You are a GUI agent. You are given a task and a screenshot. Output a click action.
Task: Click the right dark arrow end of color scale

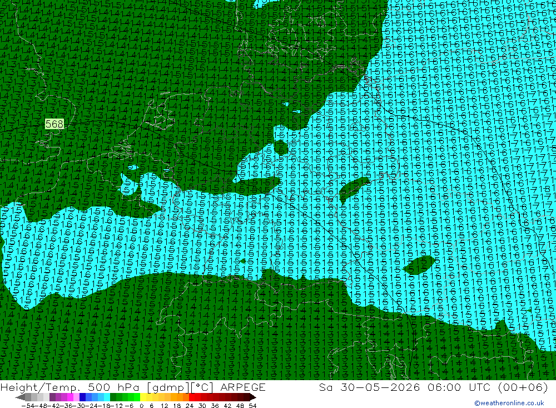click(252, 397)
